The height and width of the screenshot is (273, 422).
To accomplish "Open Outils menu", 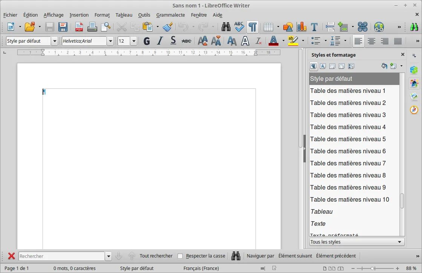I will pyautogui.click(x=144, y=15).
